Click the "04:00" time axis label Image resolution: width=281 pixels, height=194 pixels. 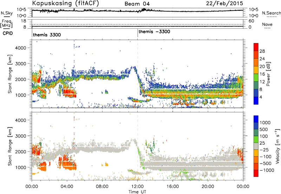[x=67, y=187]
